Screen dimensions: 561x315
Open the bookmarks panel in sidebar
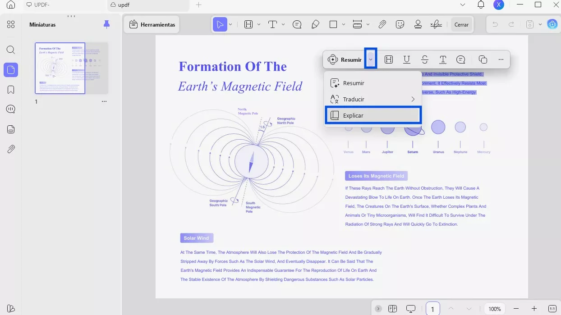point(11,90)
